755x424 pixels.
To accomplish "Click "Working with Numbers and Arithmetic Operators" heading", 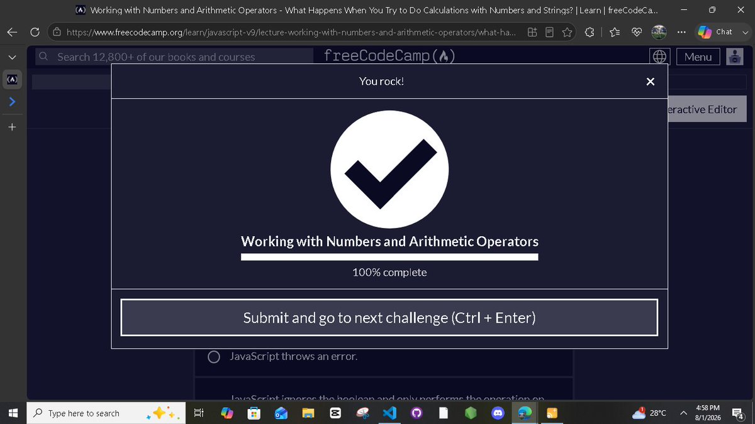I will [389, 241].
